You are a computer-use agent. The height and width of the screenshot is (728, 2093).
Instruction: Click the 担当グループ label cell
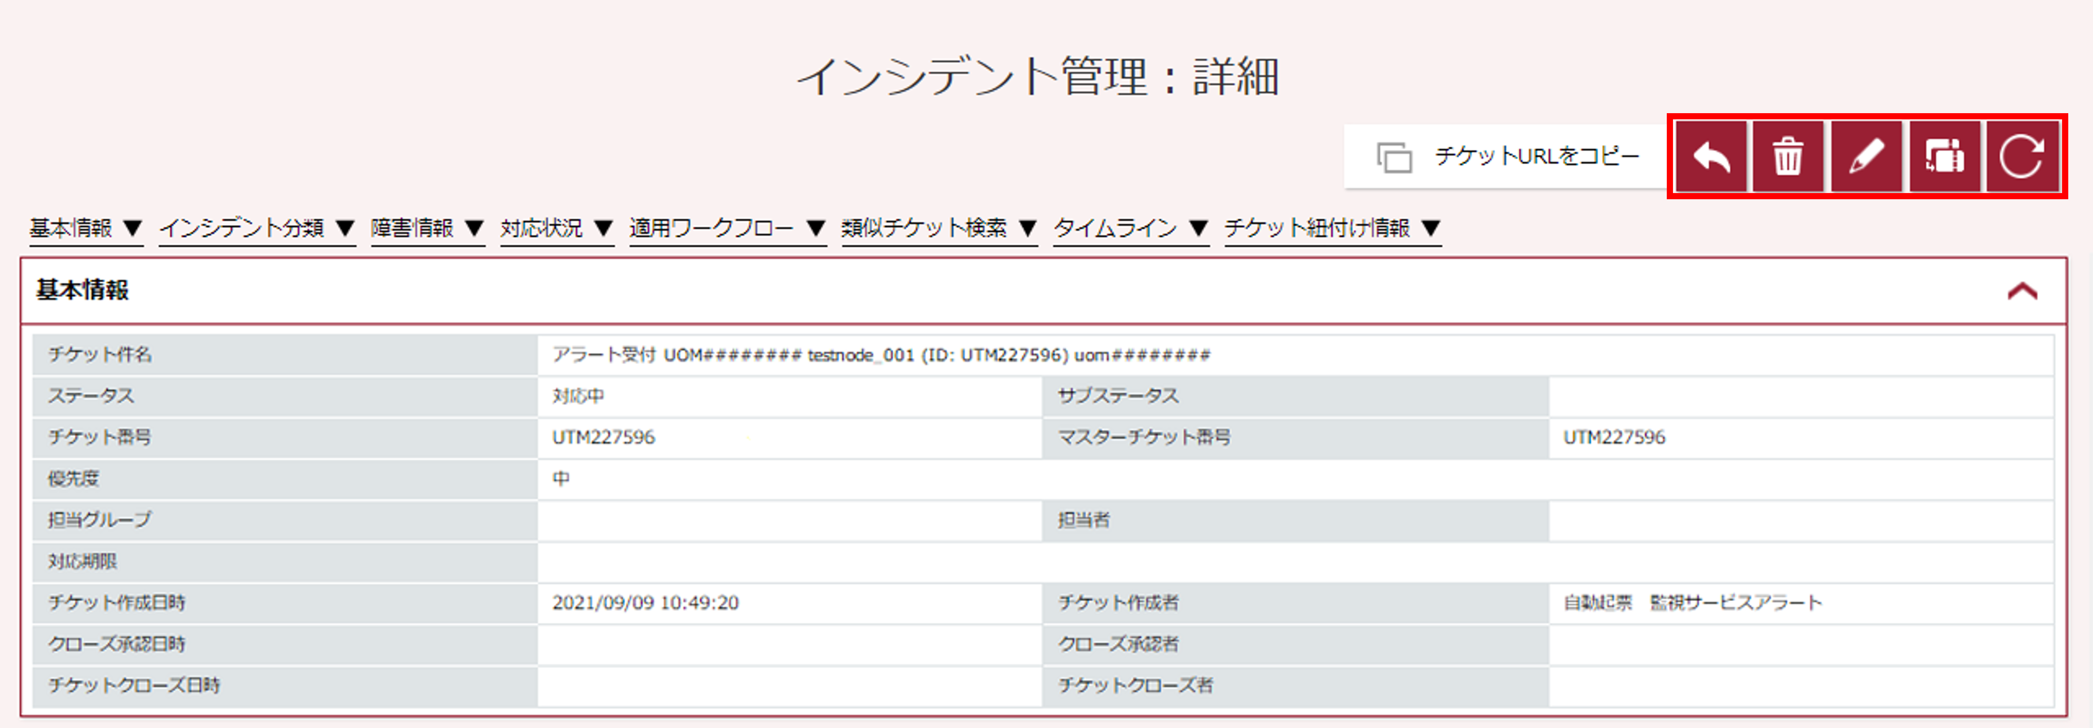click(x=284, y=520)
